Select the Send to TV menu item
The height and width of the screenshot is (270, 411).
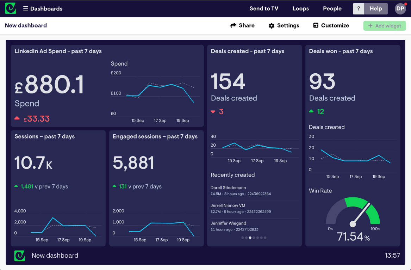coord(264,8)
